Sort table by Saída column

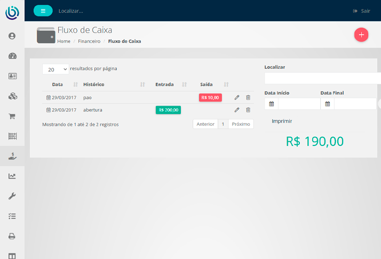pyautogui.click(x=207, y=85)
